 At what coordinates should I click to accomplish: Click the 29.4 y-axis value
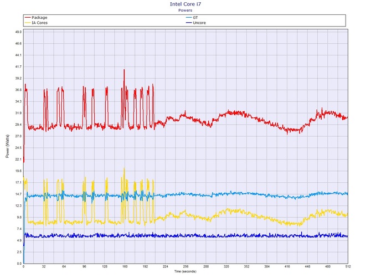click(x=19, y=125)
